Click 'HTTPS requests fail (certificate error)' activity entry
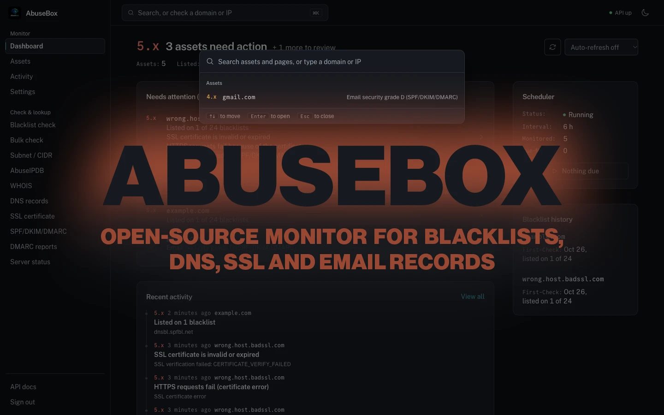Image resolution: width=664 pixels, height=415 pixels. pyautogui.click(x=211, y=387)
